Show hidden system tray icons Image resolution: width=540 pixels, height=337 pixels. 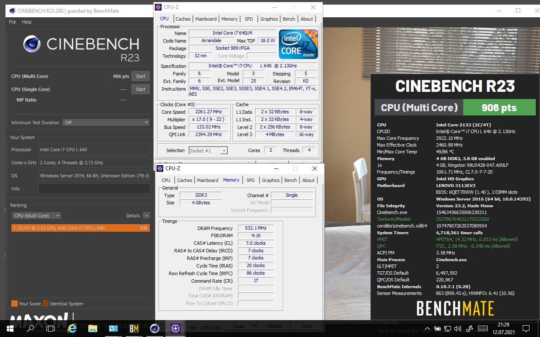[x=427, y=329]
